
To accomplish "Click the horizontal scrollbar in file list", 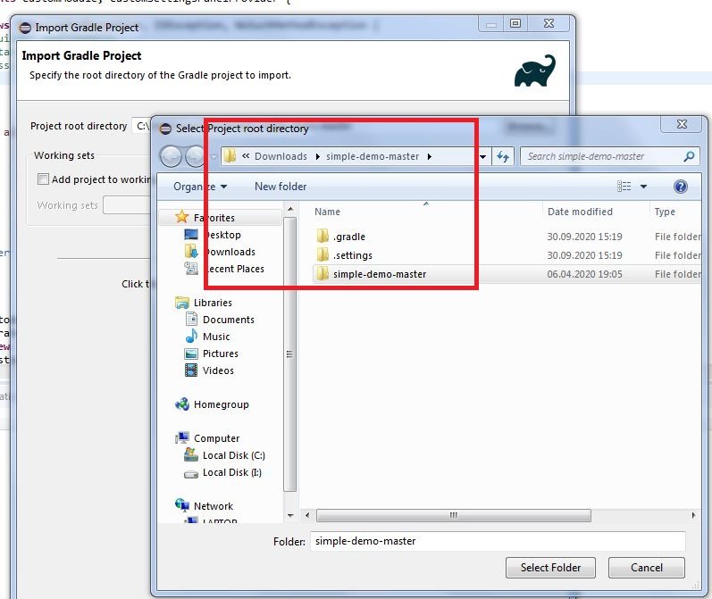I will 454,515.
